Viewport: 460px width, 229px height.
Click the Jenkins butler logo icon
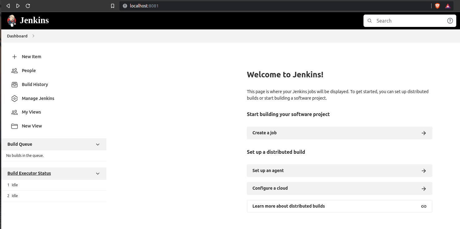click(x=12, y=20)
